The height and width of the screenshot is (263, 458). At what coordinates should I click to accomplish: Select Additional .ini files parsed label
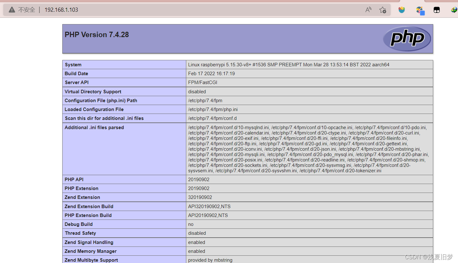pos(94,128)
